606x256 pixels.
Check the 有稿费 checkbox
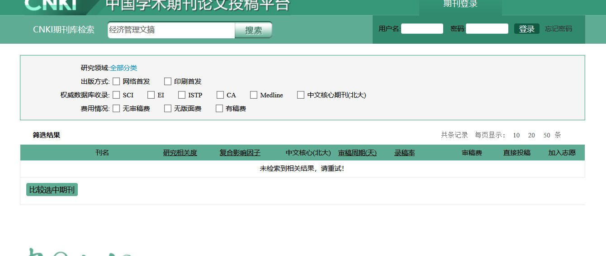[x=219, y=109]
